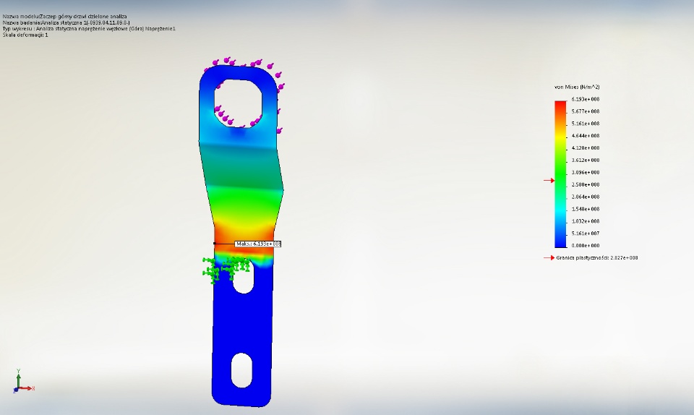Click the green fixture symbols on the bracket
Image resolution: width=694 pixels, height=415 pixels.
click(226, 269)
